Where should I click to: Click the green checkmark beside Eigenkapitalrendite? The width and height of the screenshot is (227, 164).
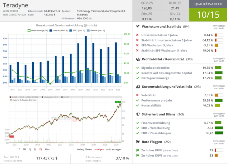click(x=137, y=68)
